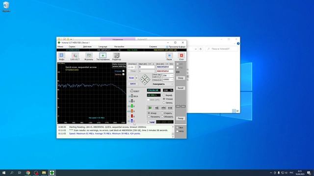Select the Запись mode radio button

164,103
